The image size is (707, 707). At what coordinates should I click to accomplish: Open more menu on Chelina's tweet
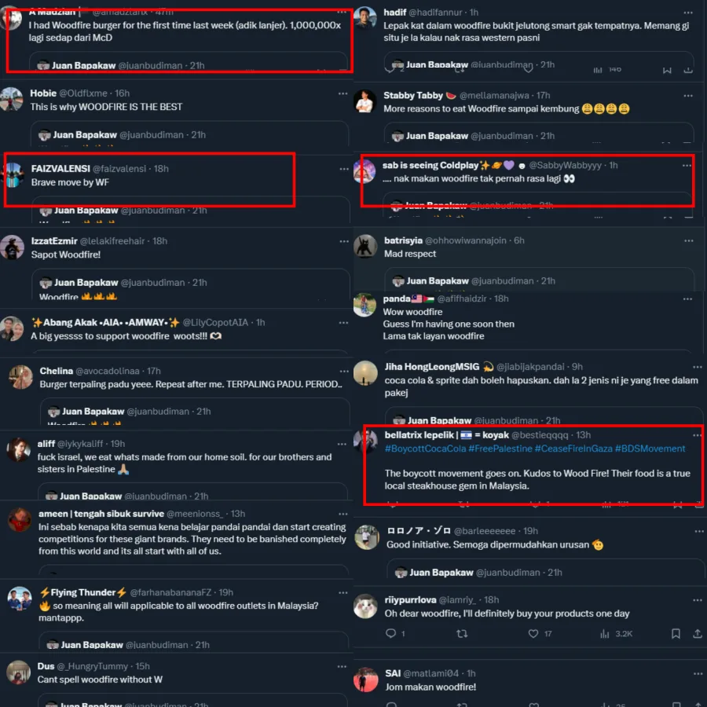[344, 371]
